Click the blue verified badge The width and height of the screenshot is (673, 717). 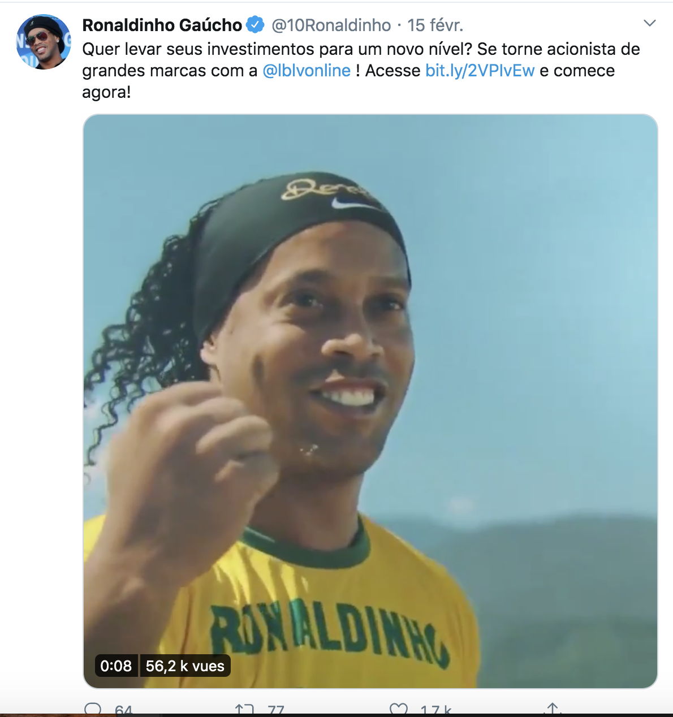click(255, 25)
